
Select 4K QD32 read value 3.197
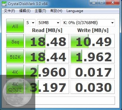(47, 87)
